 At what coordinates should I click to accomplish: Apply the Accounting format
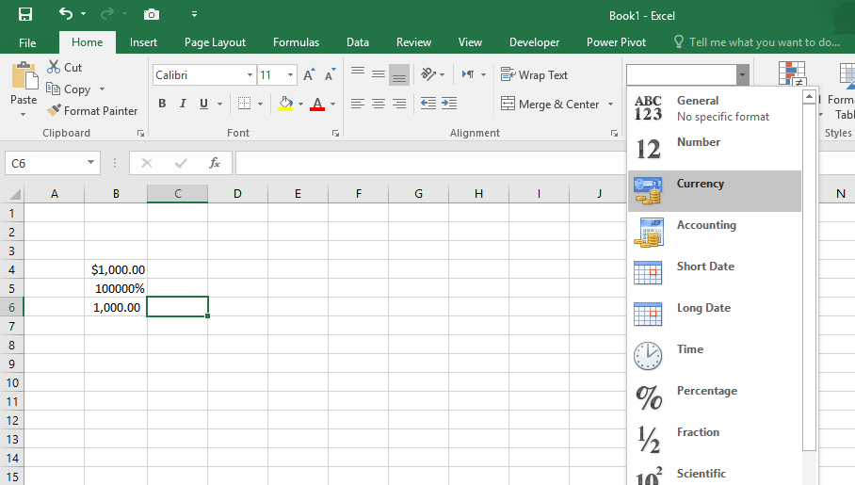tap(715, 233)
